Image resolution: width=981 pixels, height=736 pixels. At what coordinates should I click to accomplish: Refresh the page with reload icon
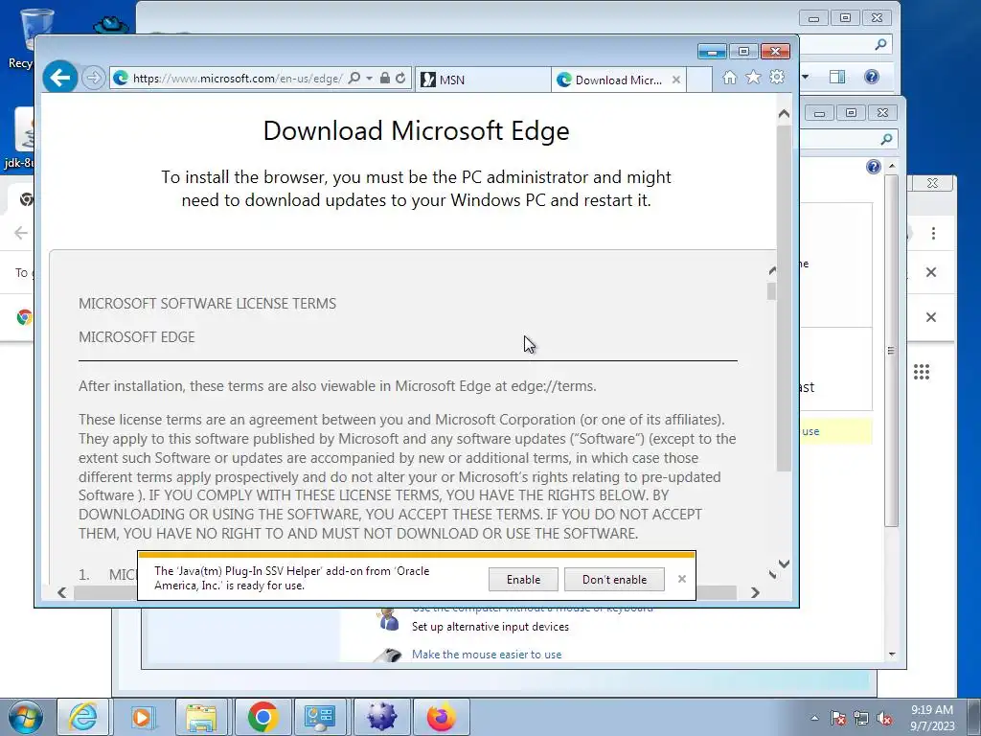pos(400,79)
